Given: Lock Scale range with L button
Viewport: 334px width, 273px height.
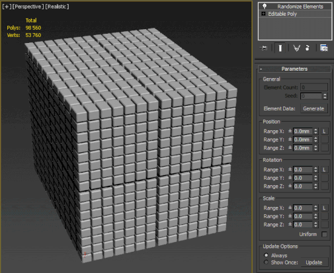Looking at the screenshot, I should click(x=324, y=208).
